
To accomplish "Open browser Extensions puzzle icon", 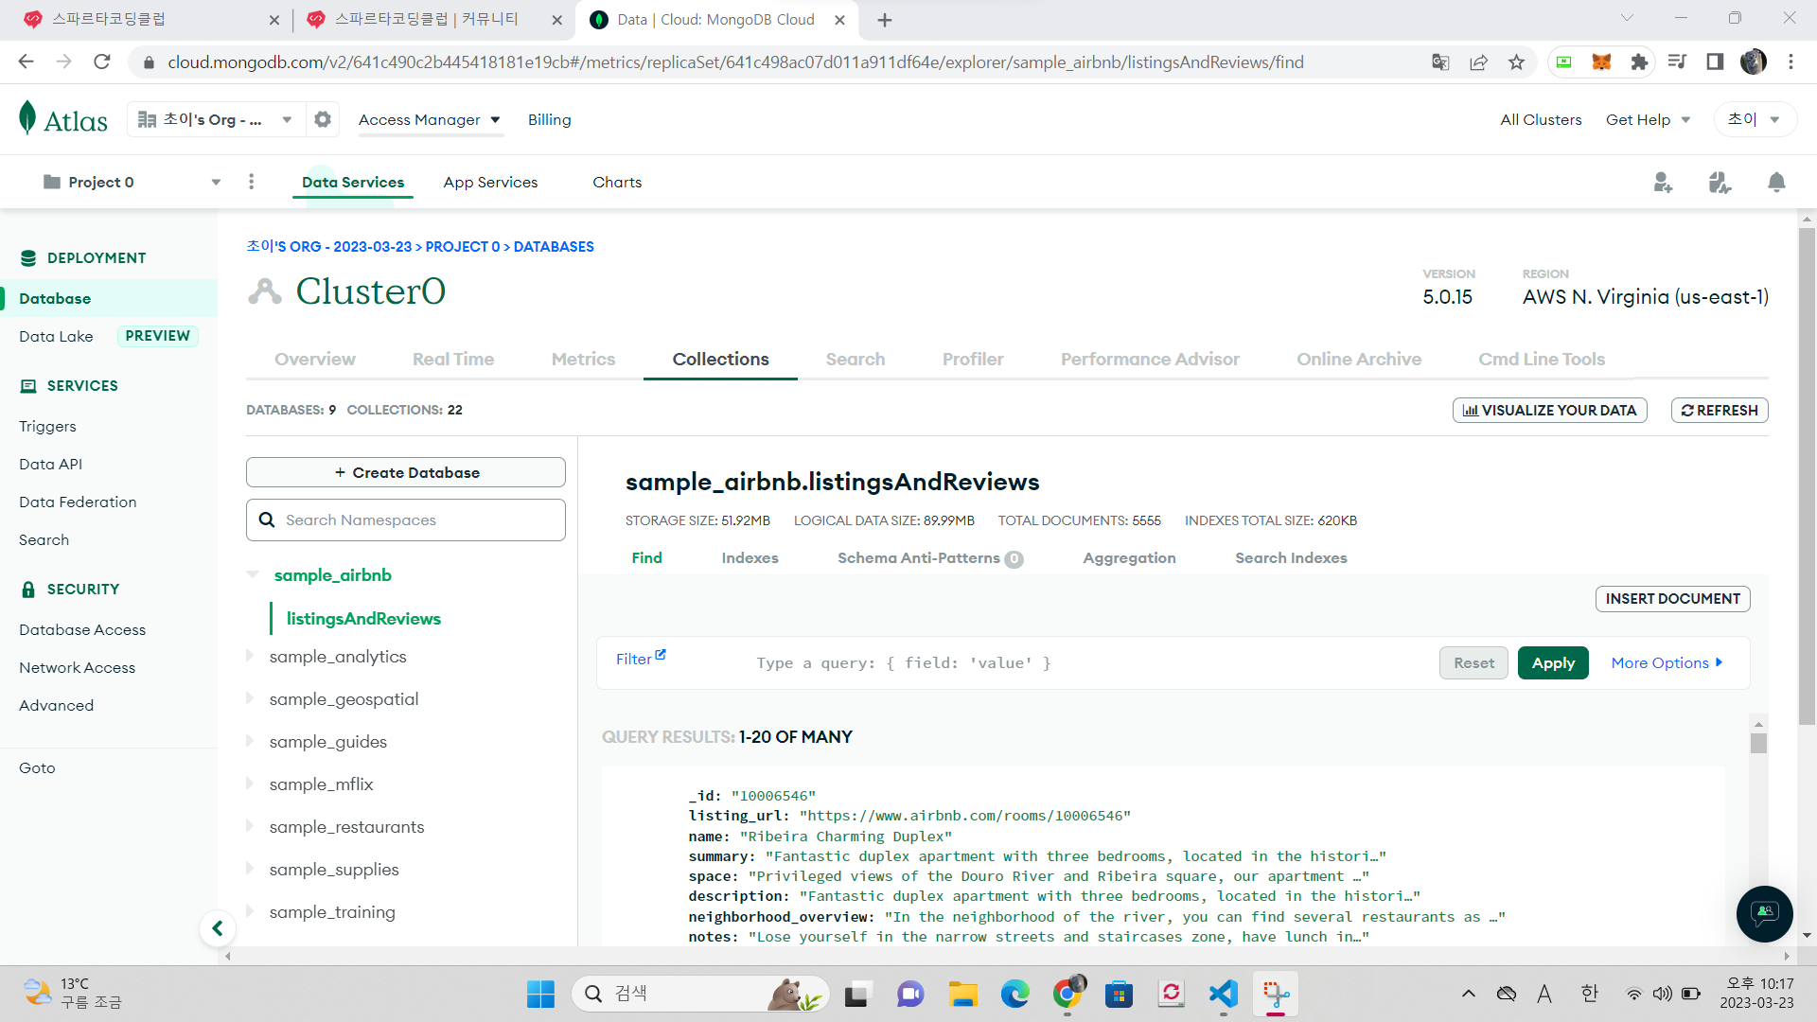I will 1639,62.
